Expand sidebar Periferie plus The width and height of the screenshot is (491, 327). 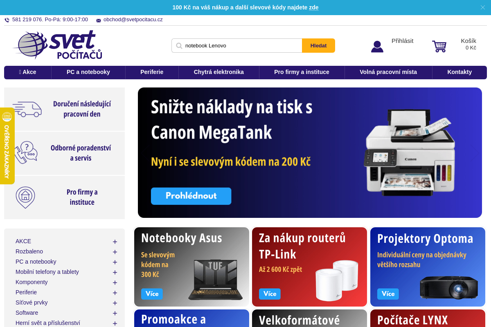pos(115,293)
